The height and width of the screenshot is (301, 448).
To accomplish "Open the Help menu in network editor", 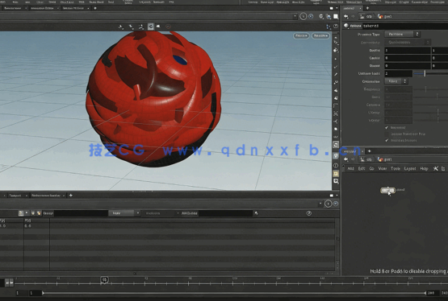I will (424, 168).
